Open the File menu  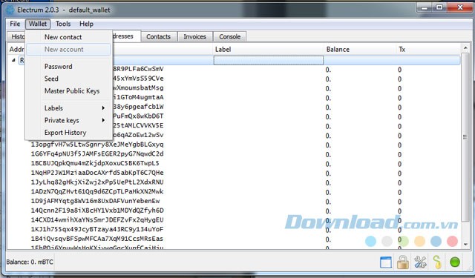(x=15, y=24)
